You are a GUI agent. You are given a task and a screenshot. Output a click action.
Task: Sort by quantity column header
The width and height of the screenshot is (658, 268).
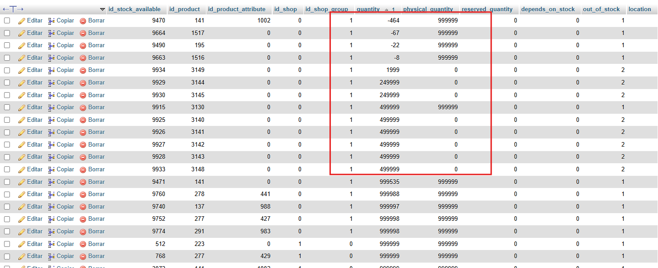[368, 9]
